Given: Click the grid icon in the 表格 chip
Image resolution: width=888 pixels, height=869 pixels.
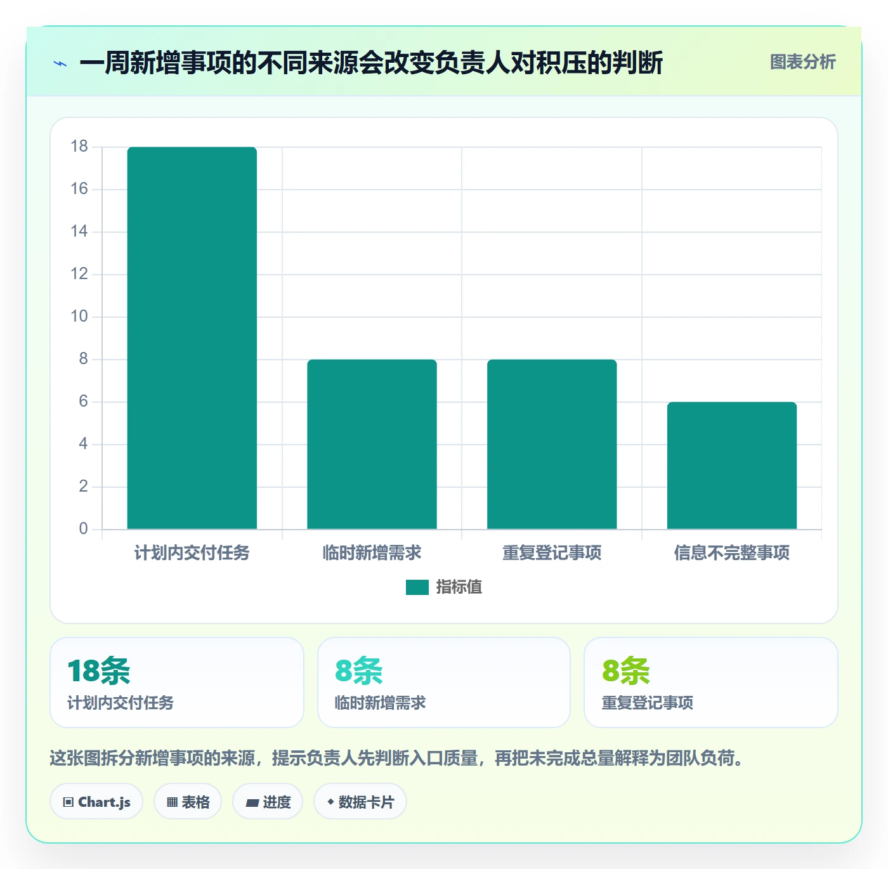Looking at the screenshot, I should click(172, 802).
